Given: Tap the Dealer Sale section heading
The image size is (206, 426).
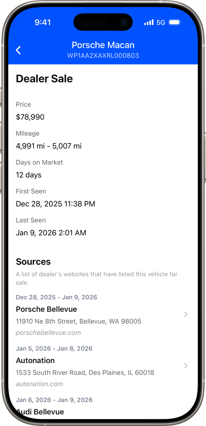Looking at the screenshot, I should point(44,78).
